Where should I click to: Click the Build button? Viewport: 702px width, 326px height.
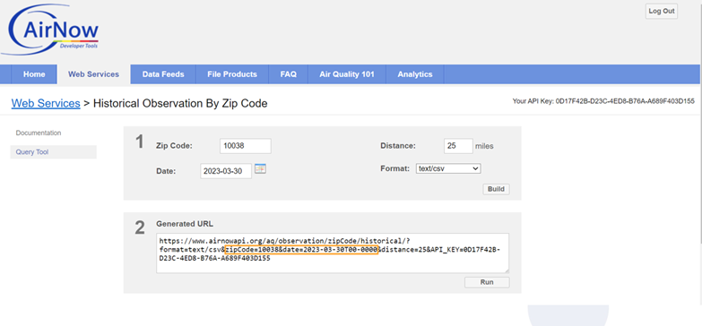click(496, 189)
